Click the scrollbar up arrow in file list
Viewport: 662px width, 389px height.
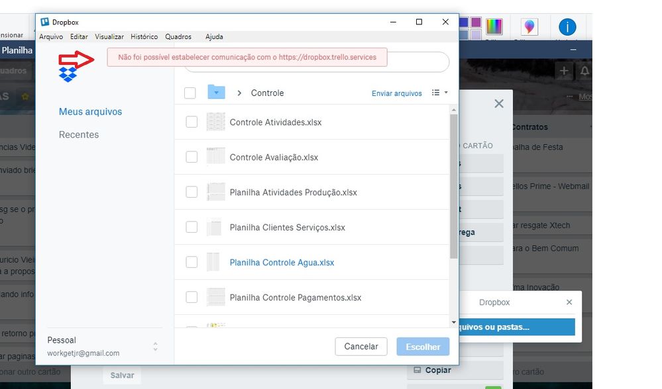(x=454, y=110)
